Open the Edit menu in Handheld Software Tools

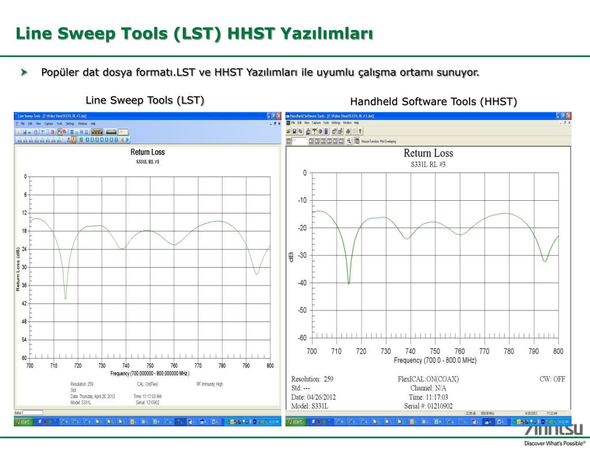click(299, 123)
